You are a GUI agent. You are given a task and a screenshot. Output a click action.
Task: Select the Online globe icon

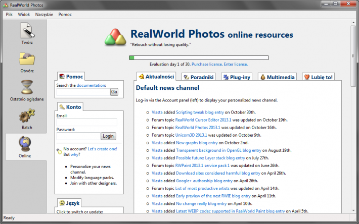click(x=25, y=144)
